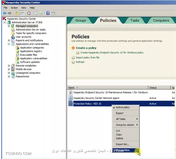Click the Application categories icon
This screenshot has height=159, width=176.
18,48
